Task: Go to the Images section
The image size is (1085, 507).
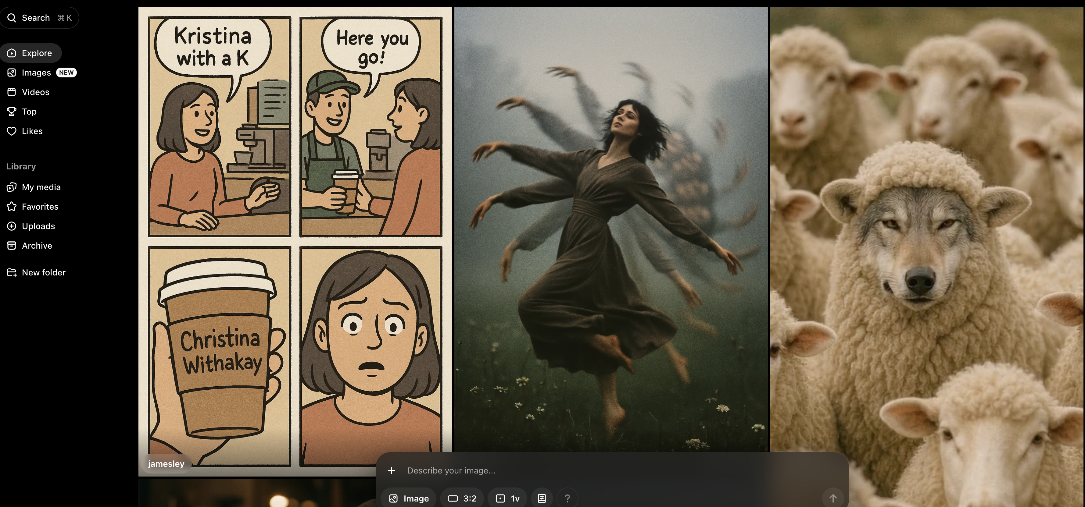Action: pyautogui.click(x=36, y=73)
